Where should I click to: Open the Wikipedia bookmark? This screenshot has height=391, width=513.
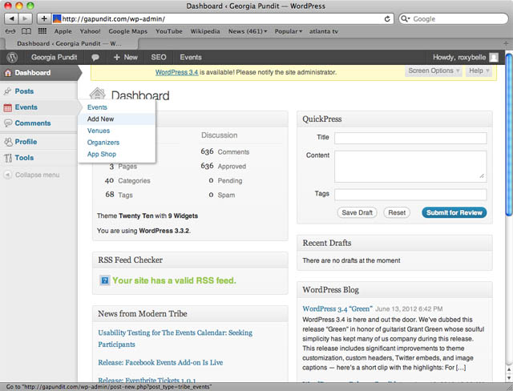pyautogui.click(x=205, y=31)
